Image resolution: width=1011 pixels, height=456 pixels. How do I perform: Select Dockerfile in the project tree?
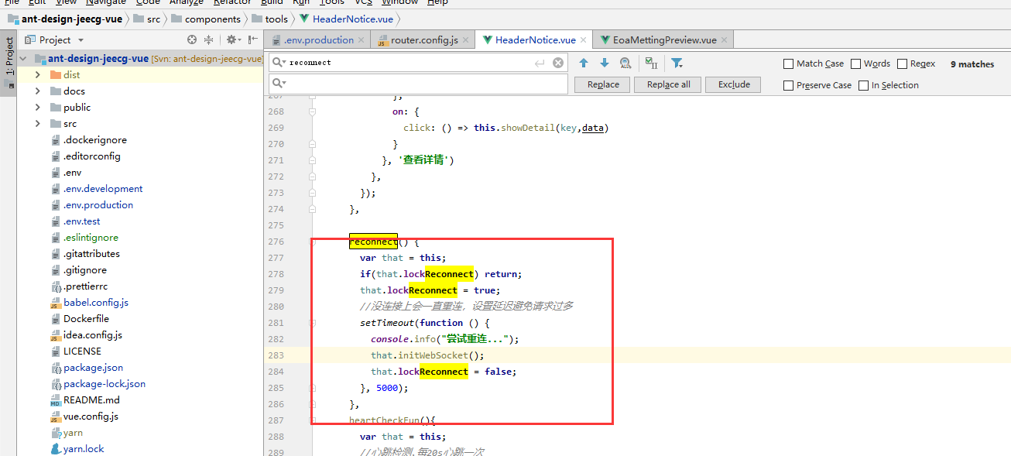[x=86, y=319]
